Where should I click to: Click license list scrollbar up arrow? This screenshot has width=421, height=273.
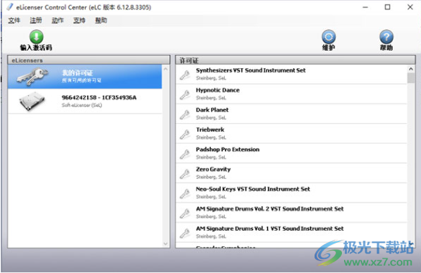click(x=411, y=69)
